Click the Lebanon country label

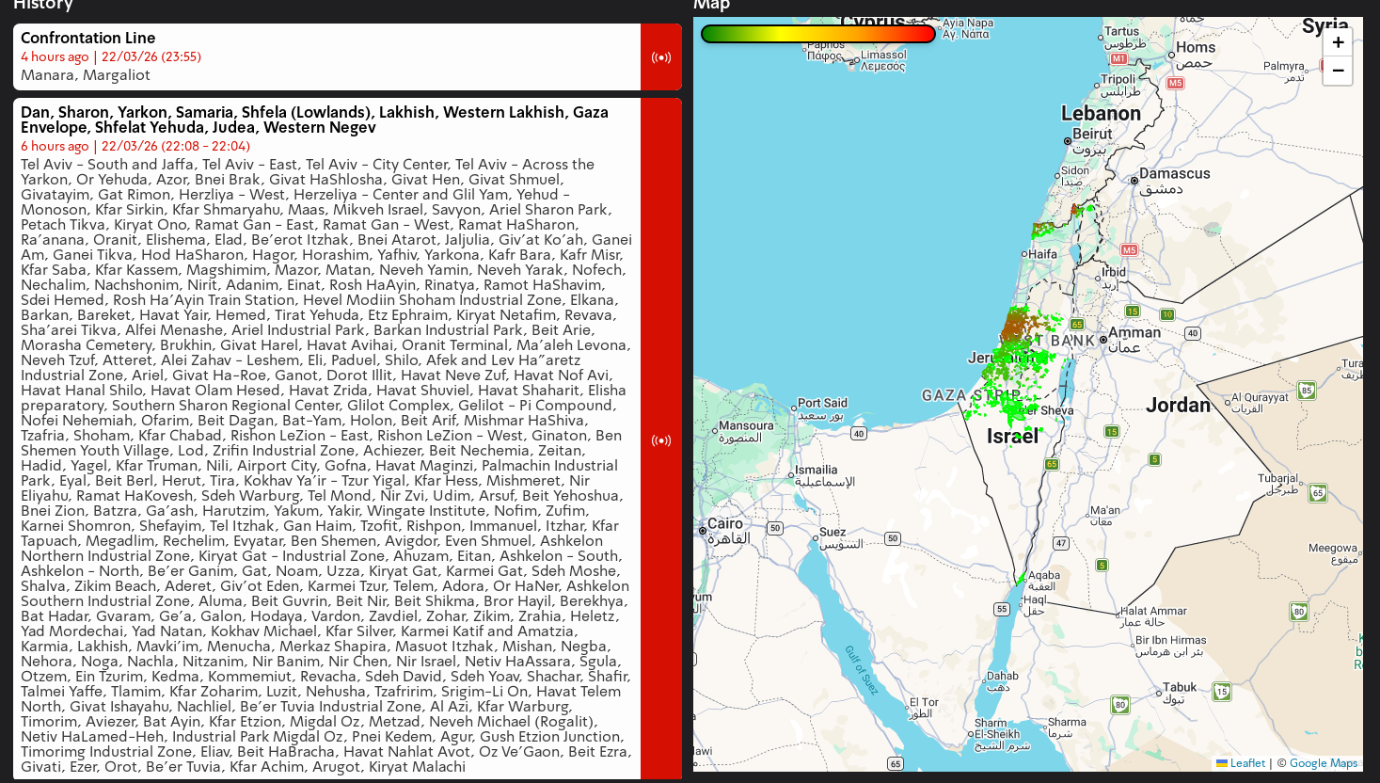coord(1101,114)
